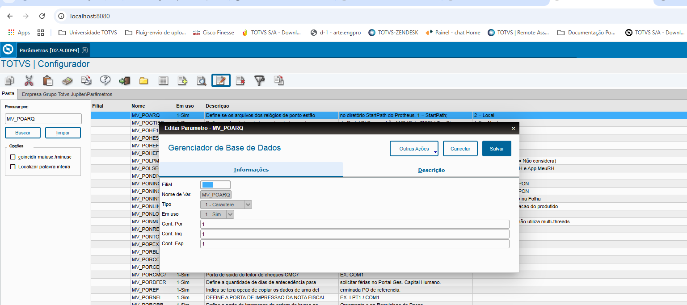Click the exit door icon

pyautogui.click(x=124, y=81)
